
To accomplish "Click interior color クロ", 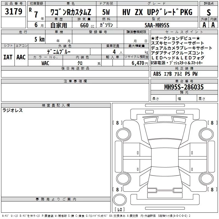I will pos(80,63).
